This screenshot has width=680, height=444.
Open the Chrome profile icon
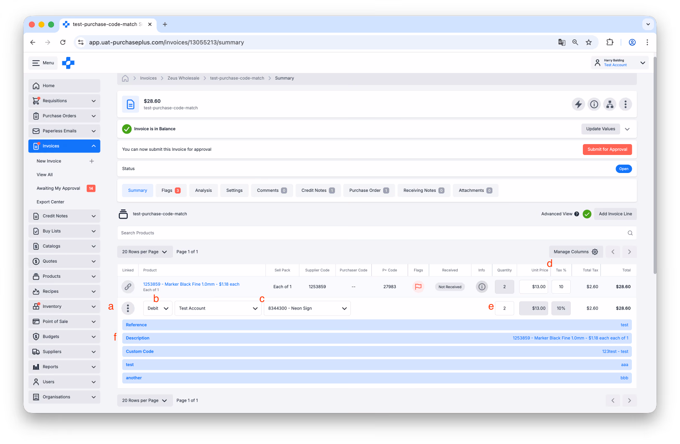[632, 42]
